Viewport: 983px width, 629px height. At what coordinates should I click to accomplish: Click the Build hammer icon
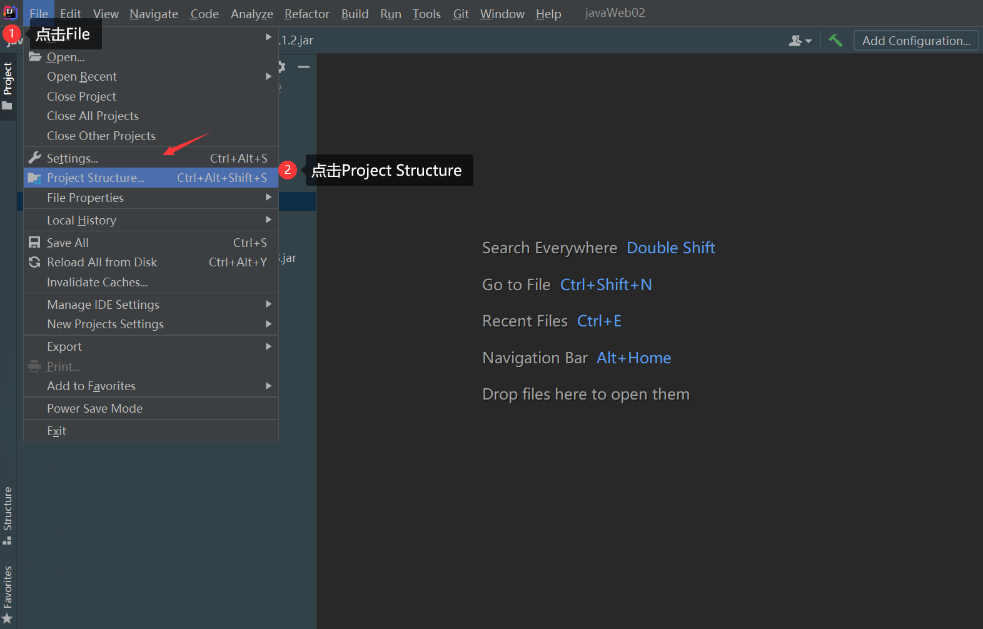[x=835, y=41]
